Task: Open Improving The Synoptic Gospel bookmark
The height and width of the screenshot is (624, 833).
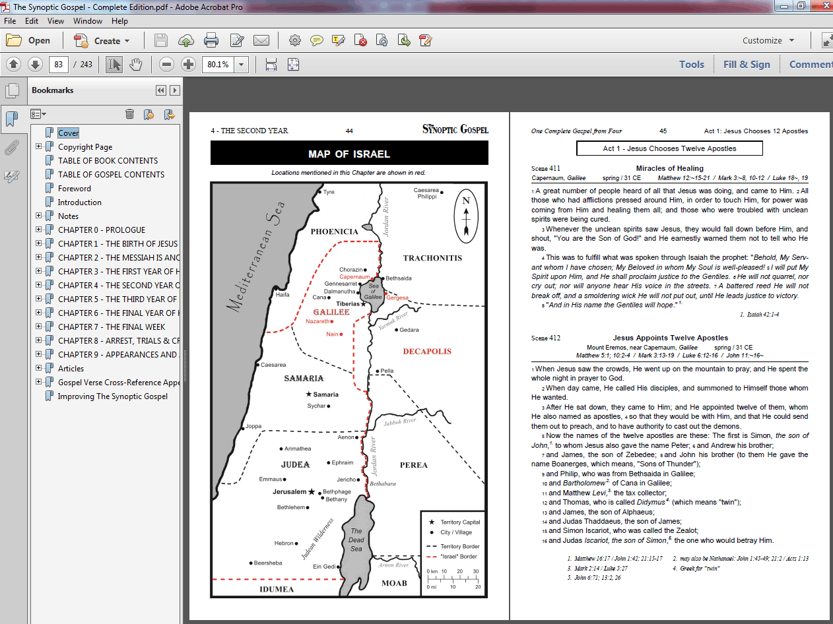Action: pyautogui.click(x=112, y=396)
